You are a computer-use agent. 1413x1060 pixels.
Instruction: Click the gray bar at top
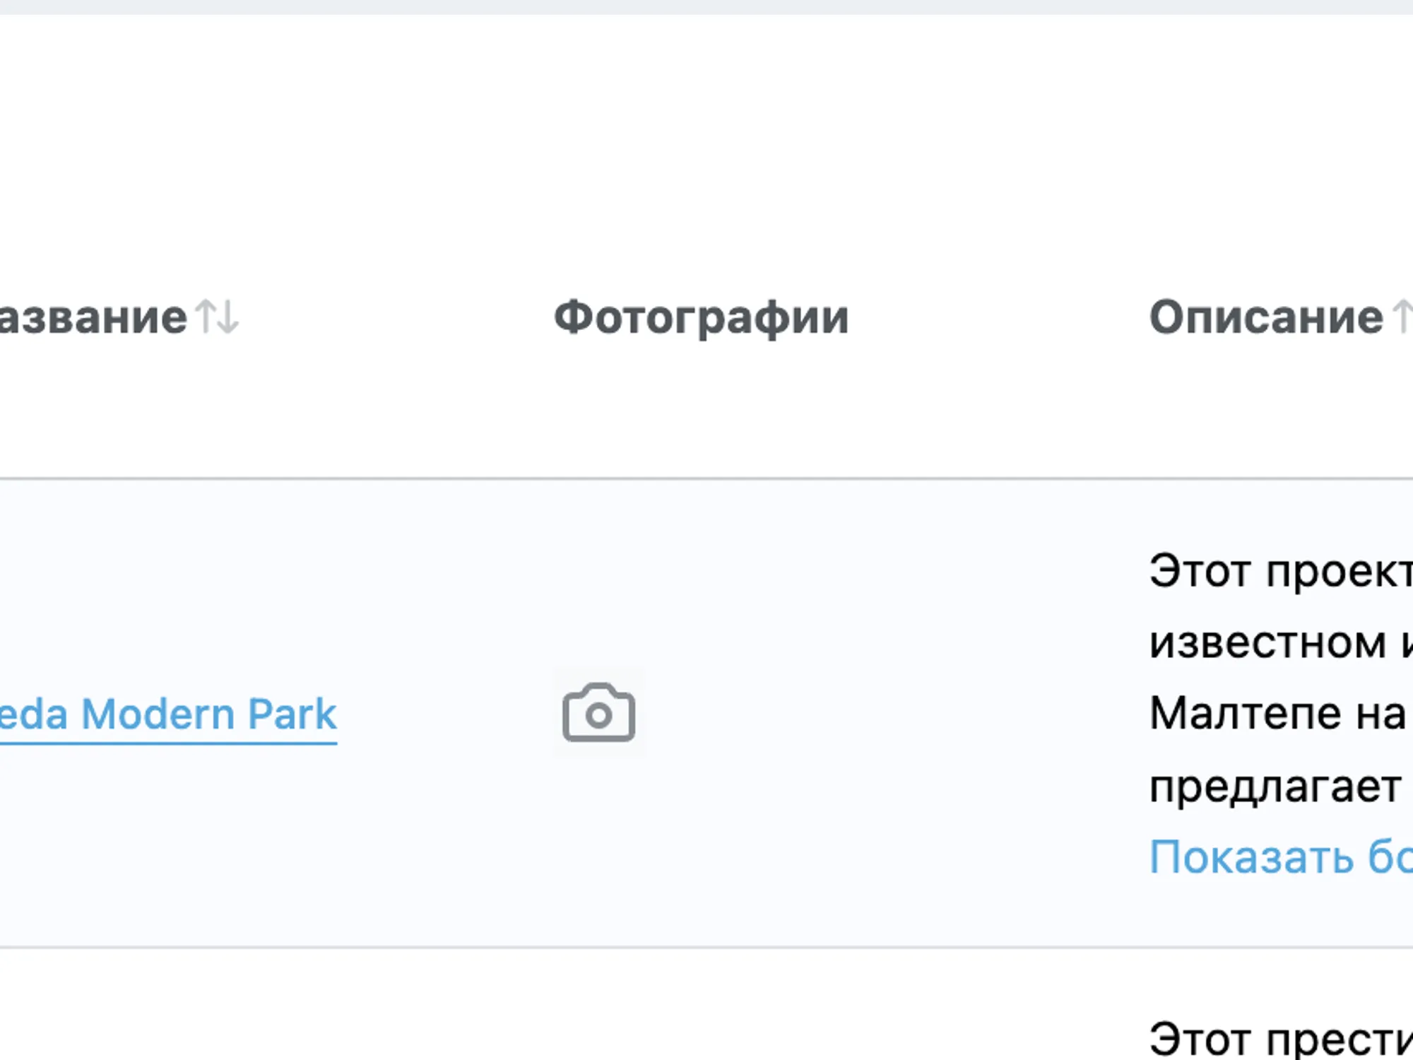[706, 7]
